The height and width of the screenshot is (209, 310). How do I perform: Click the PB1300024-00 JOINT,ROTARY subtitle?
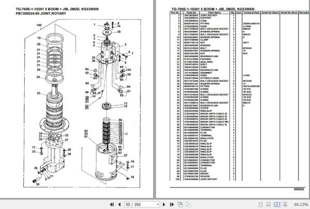coord(41,13)
